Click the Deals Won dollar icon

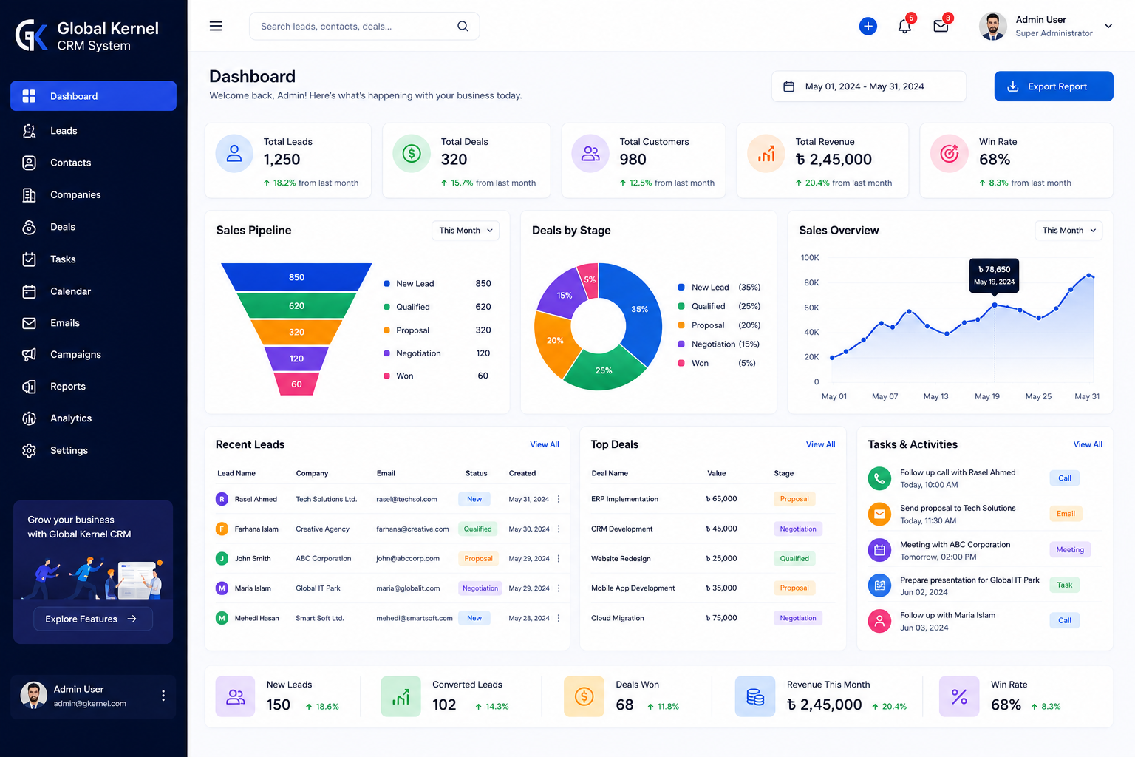pyautogui.click(x=584, y=696)
